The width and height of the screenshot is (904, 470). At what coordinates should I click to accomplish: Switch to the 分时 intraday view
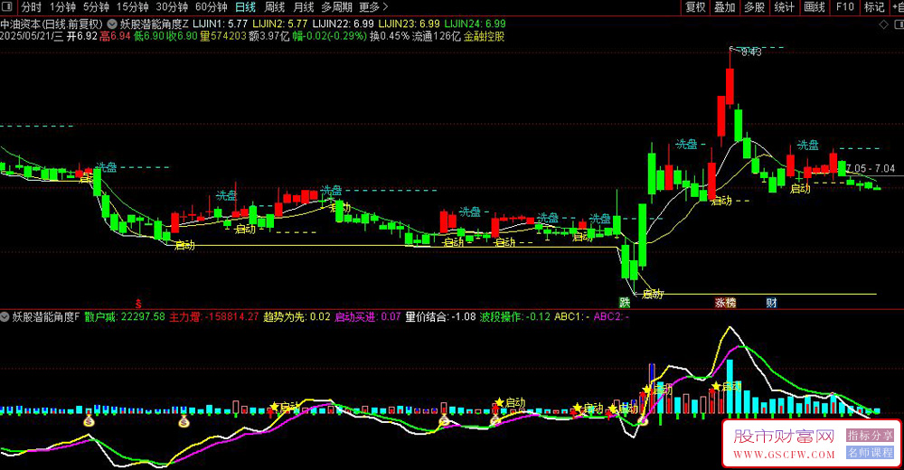(x=31, y=7)
